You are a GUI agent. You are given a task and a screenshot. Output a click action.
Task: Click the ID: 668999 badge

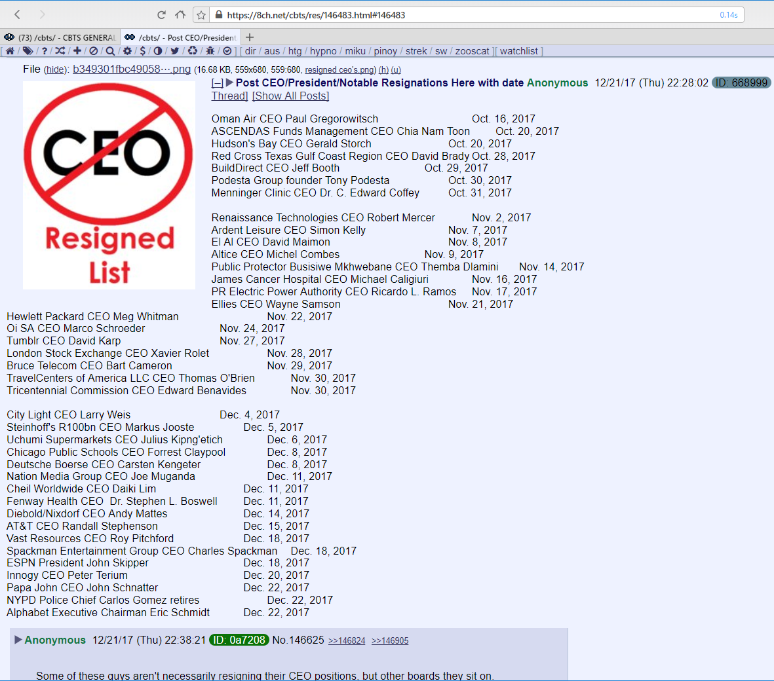coord(741,83)
